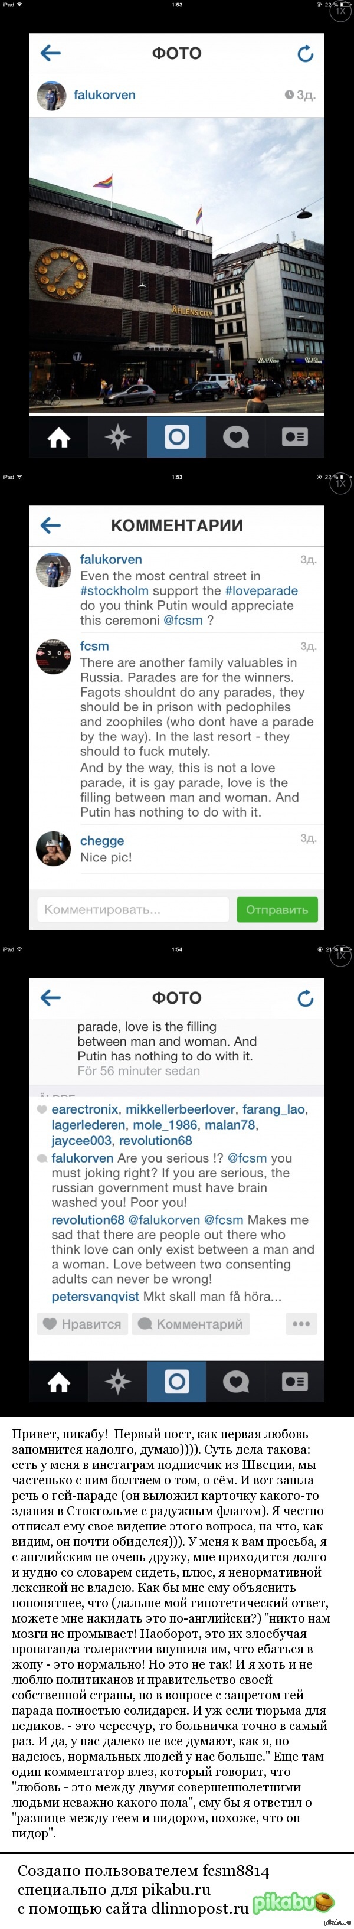
Task: Click into the Комментировать input field
Action: point(133,910)
